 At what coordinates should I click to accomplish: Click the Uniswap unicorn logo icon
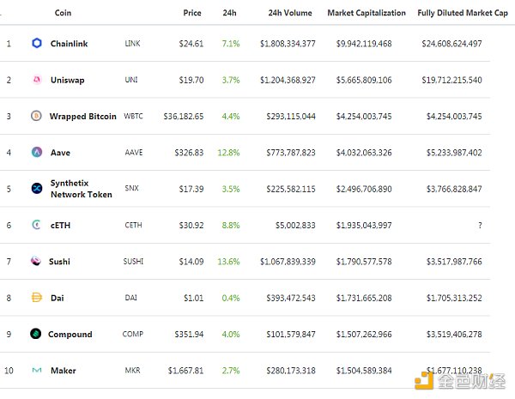37,80
